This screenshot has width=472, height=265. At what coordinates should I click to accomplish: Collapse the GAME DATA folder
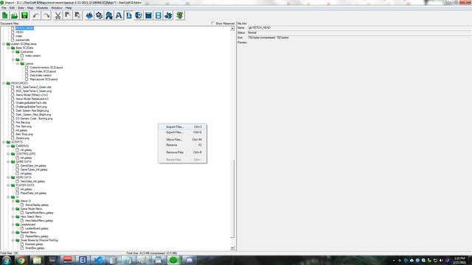click(x=8, y=162)
